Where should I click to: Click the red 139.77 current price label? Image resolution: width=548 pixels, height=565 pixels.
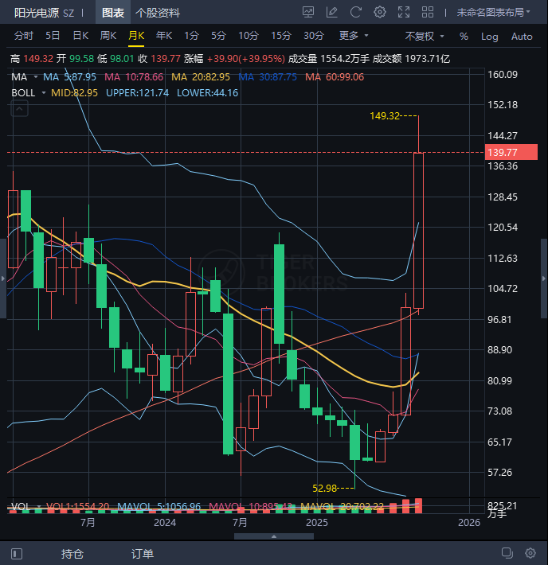[x=511, y=153]
